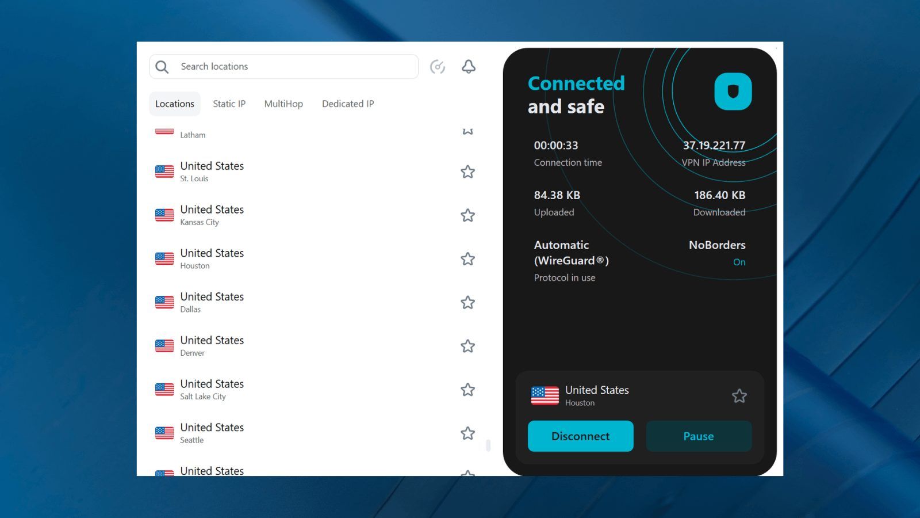Click the 84.38 KB uploaded value
The width and height of the screenshot is (920, 518).
tap(557, 195)
